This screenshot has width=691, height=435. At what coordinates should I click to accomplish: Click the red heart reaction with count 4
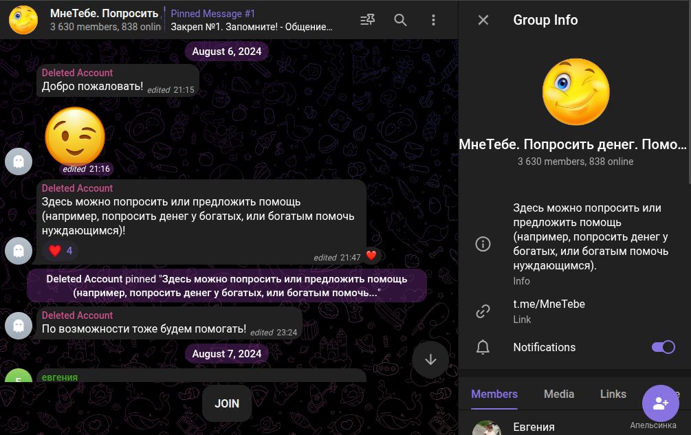61,251
